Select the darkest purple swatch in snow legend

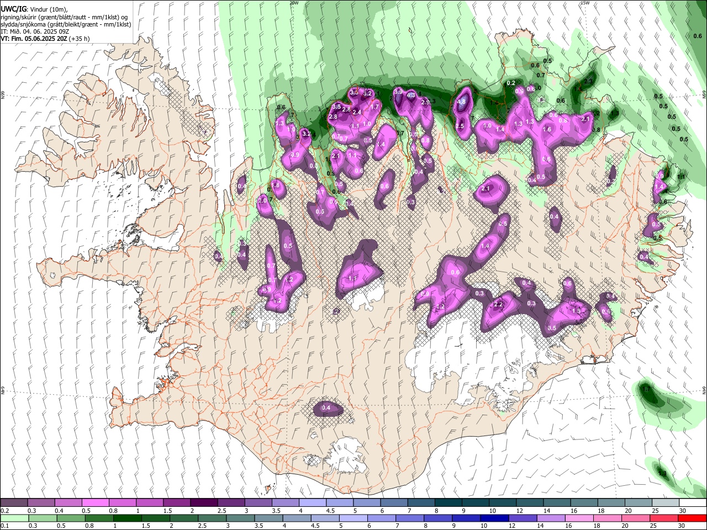[x=204, y=502]
